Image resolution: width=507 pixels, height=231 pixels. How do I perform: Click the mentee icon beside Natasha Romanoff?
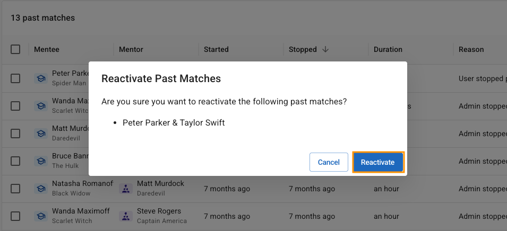41,189
